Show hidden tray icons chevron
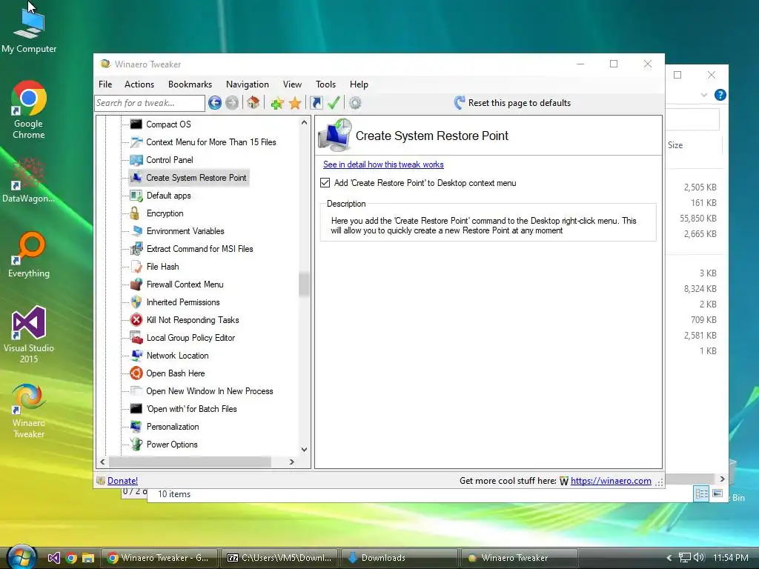This screenshot has height=569, width=759. tap(669, 558)
